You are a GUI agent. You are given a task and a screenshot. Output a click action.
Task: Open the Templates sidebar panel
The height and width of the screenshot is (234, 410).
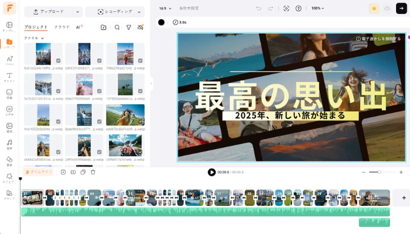click(9, 27)
